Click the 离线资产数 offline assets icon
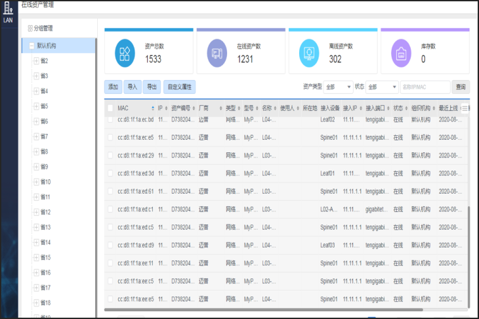Screen dimensions: 479x319 pyautogui.click(x=308, y=54)
